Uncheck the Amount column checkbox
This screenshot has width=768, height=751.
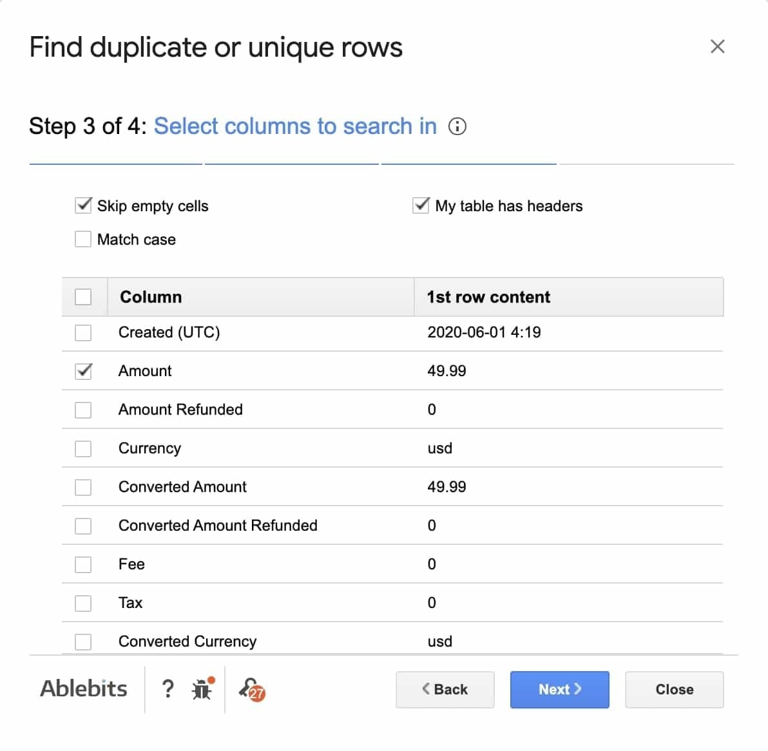pos(83,371)
